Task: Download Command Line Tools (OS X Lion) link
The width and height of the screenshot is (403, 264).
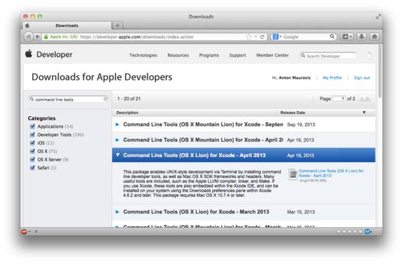Action: tap(330, 173)
